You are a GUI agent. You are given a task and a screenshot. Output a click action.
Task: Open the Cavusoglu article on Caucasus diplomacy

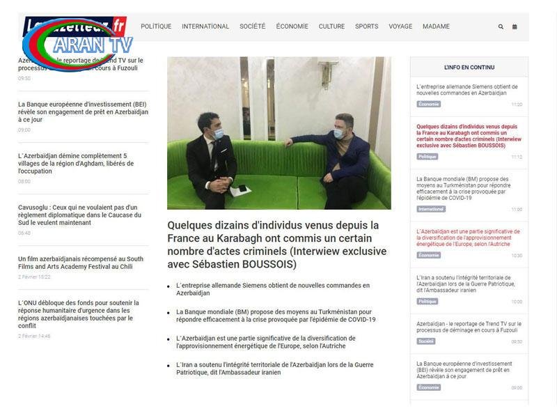click(79, 215)
